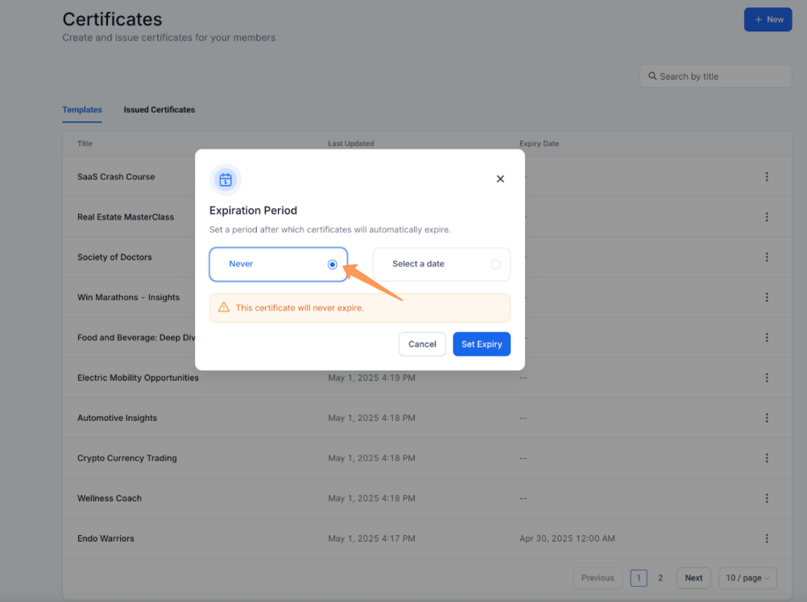Screen dimensions: 807x602
Task: Click the Title column header
Action: tap(85, 143)
